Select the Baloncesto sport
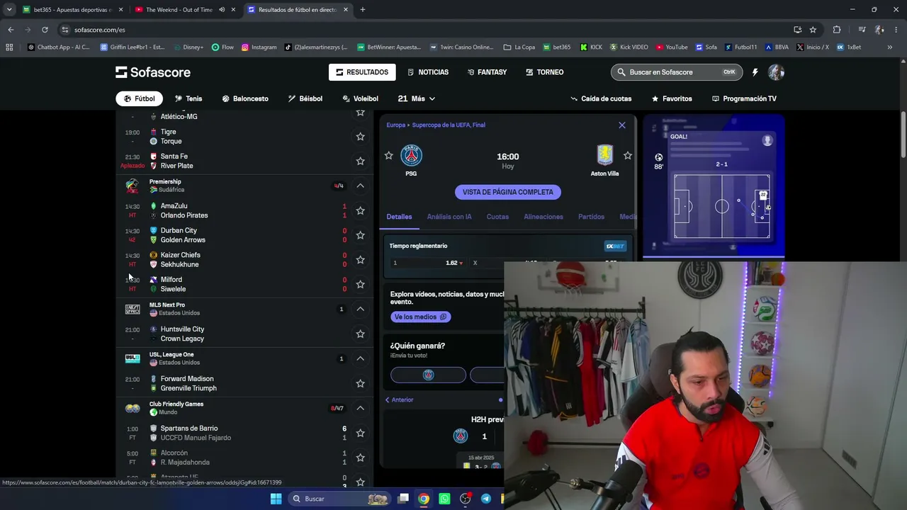907x510 pixels. click(245, 98)
